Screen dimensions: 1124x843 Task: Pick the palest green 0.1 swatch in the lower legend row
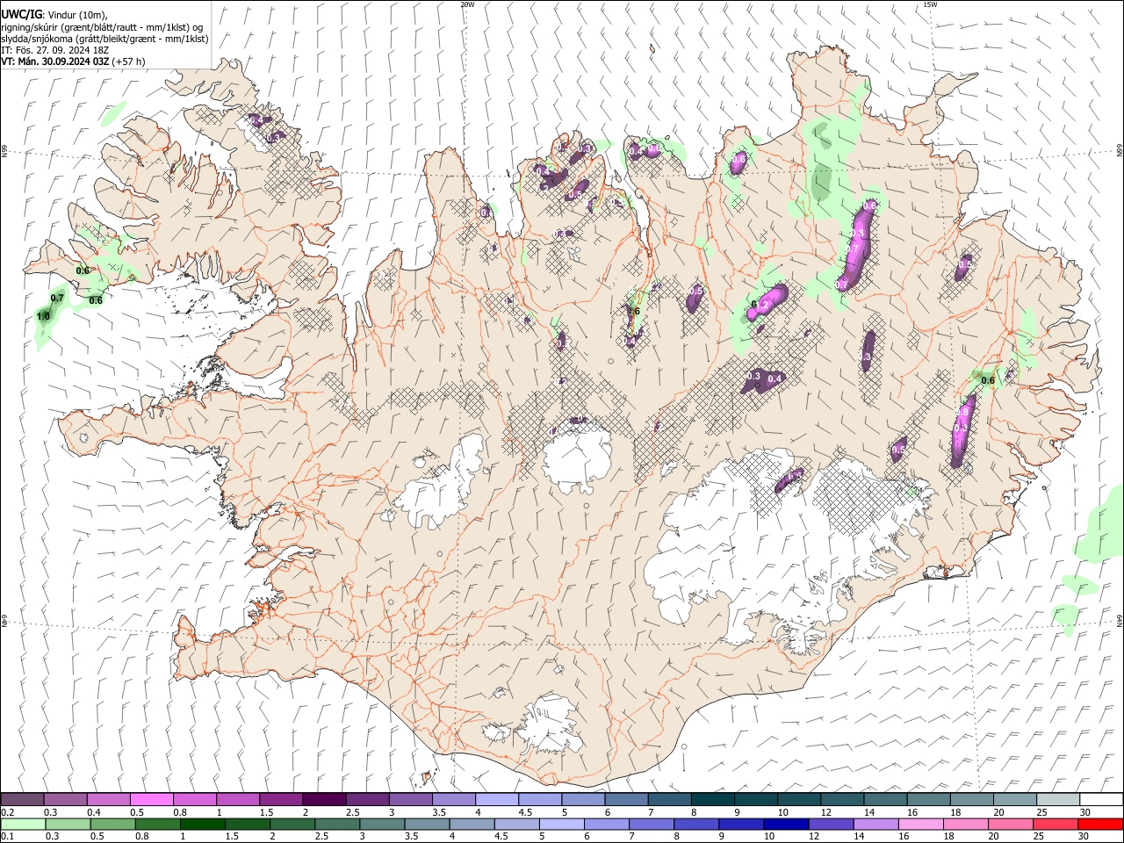pos(23,824)
